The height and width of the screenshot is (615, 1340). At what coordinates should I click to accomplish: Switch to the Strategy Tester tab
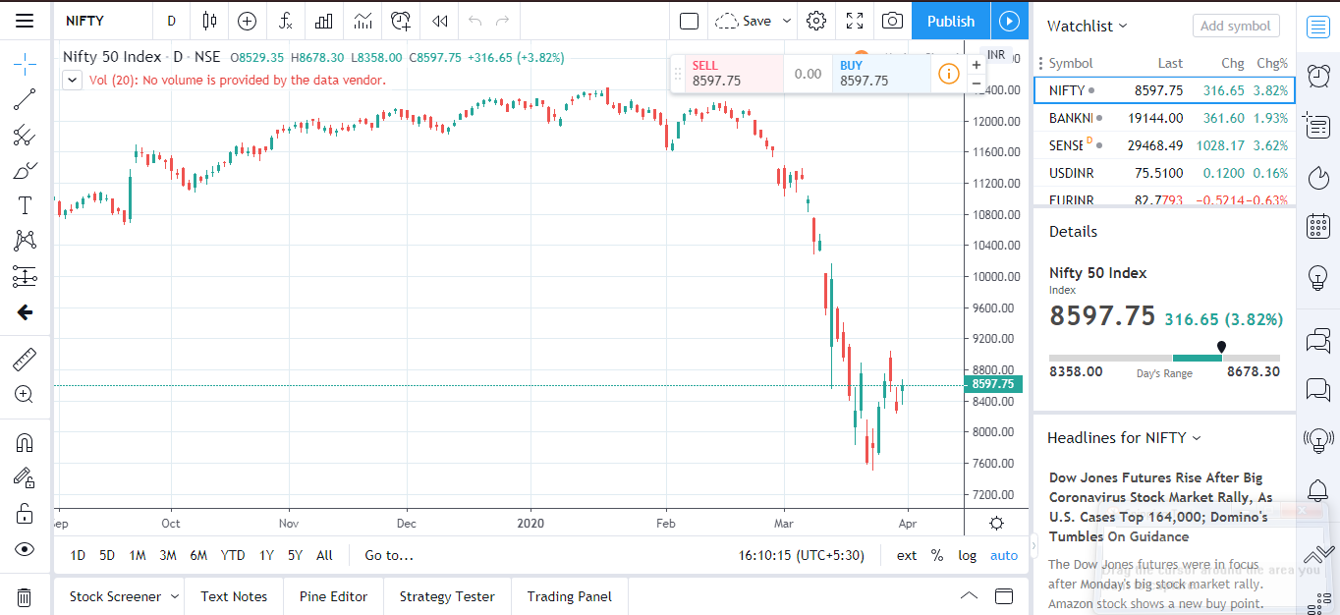click(447, 596)
